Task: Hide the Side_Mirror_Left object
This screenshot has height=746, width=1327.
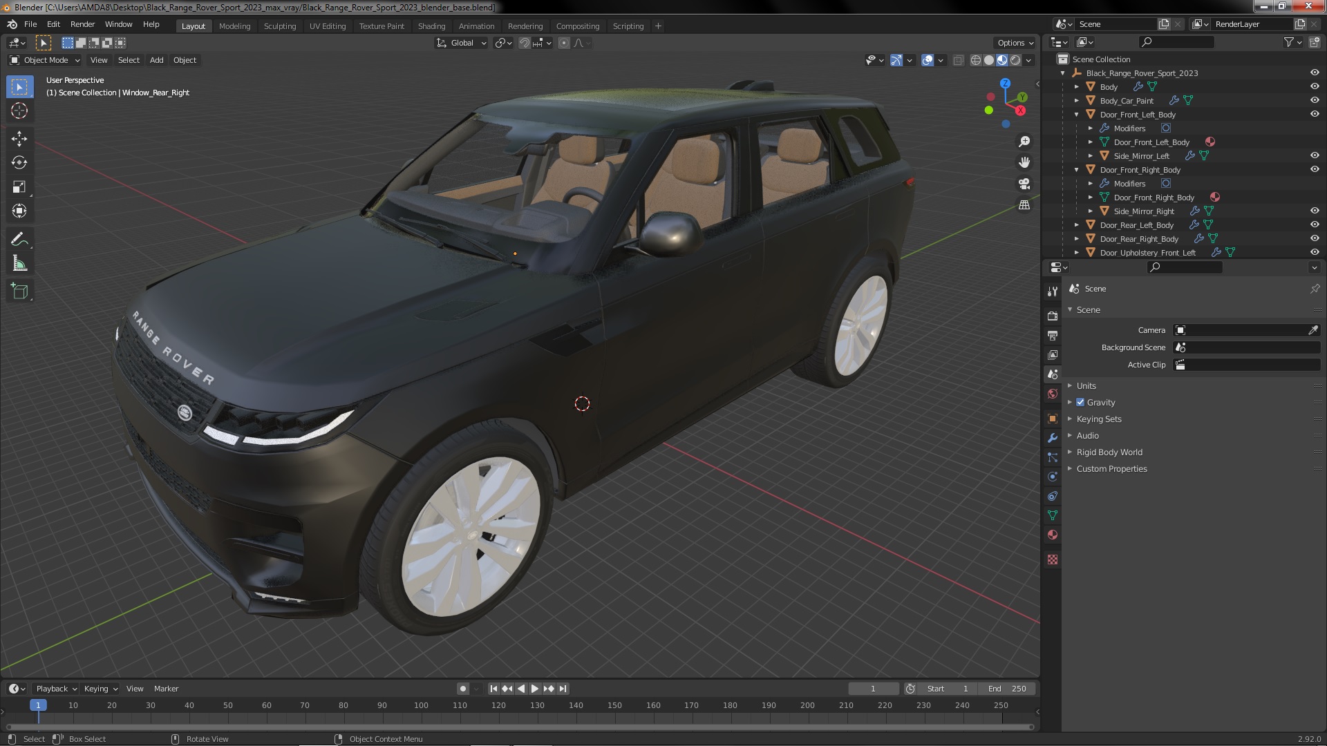Action: click(1314, 155)
